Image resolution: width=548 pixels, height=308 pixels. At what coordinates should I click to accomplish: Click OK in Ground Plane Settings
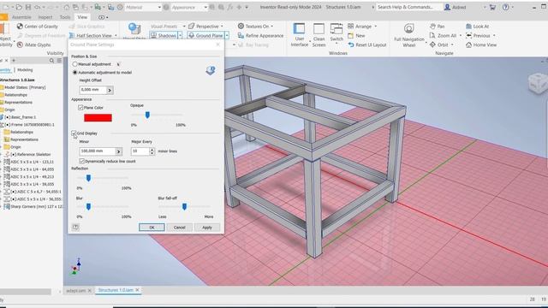152,228
